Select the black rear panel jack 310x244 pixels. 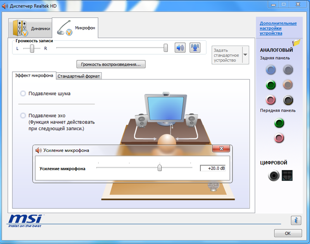coord(288,100)
